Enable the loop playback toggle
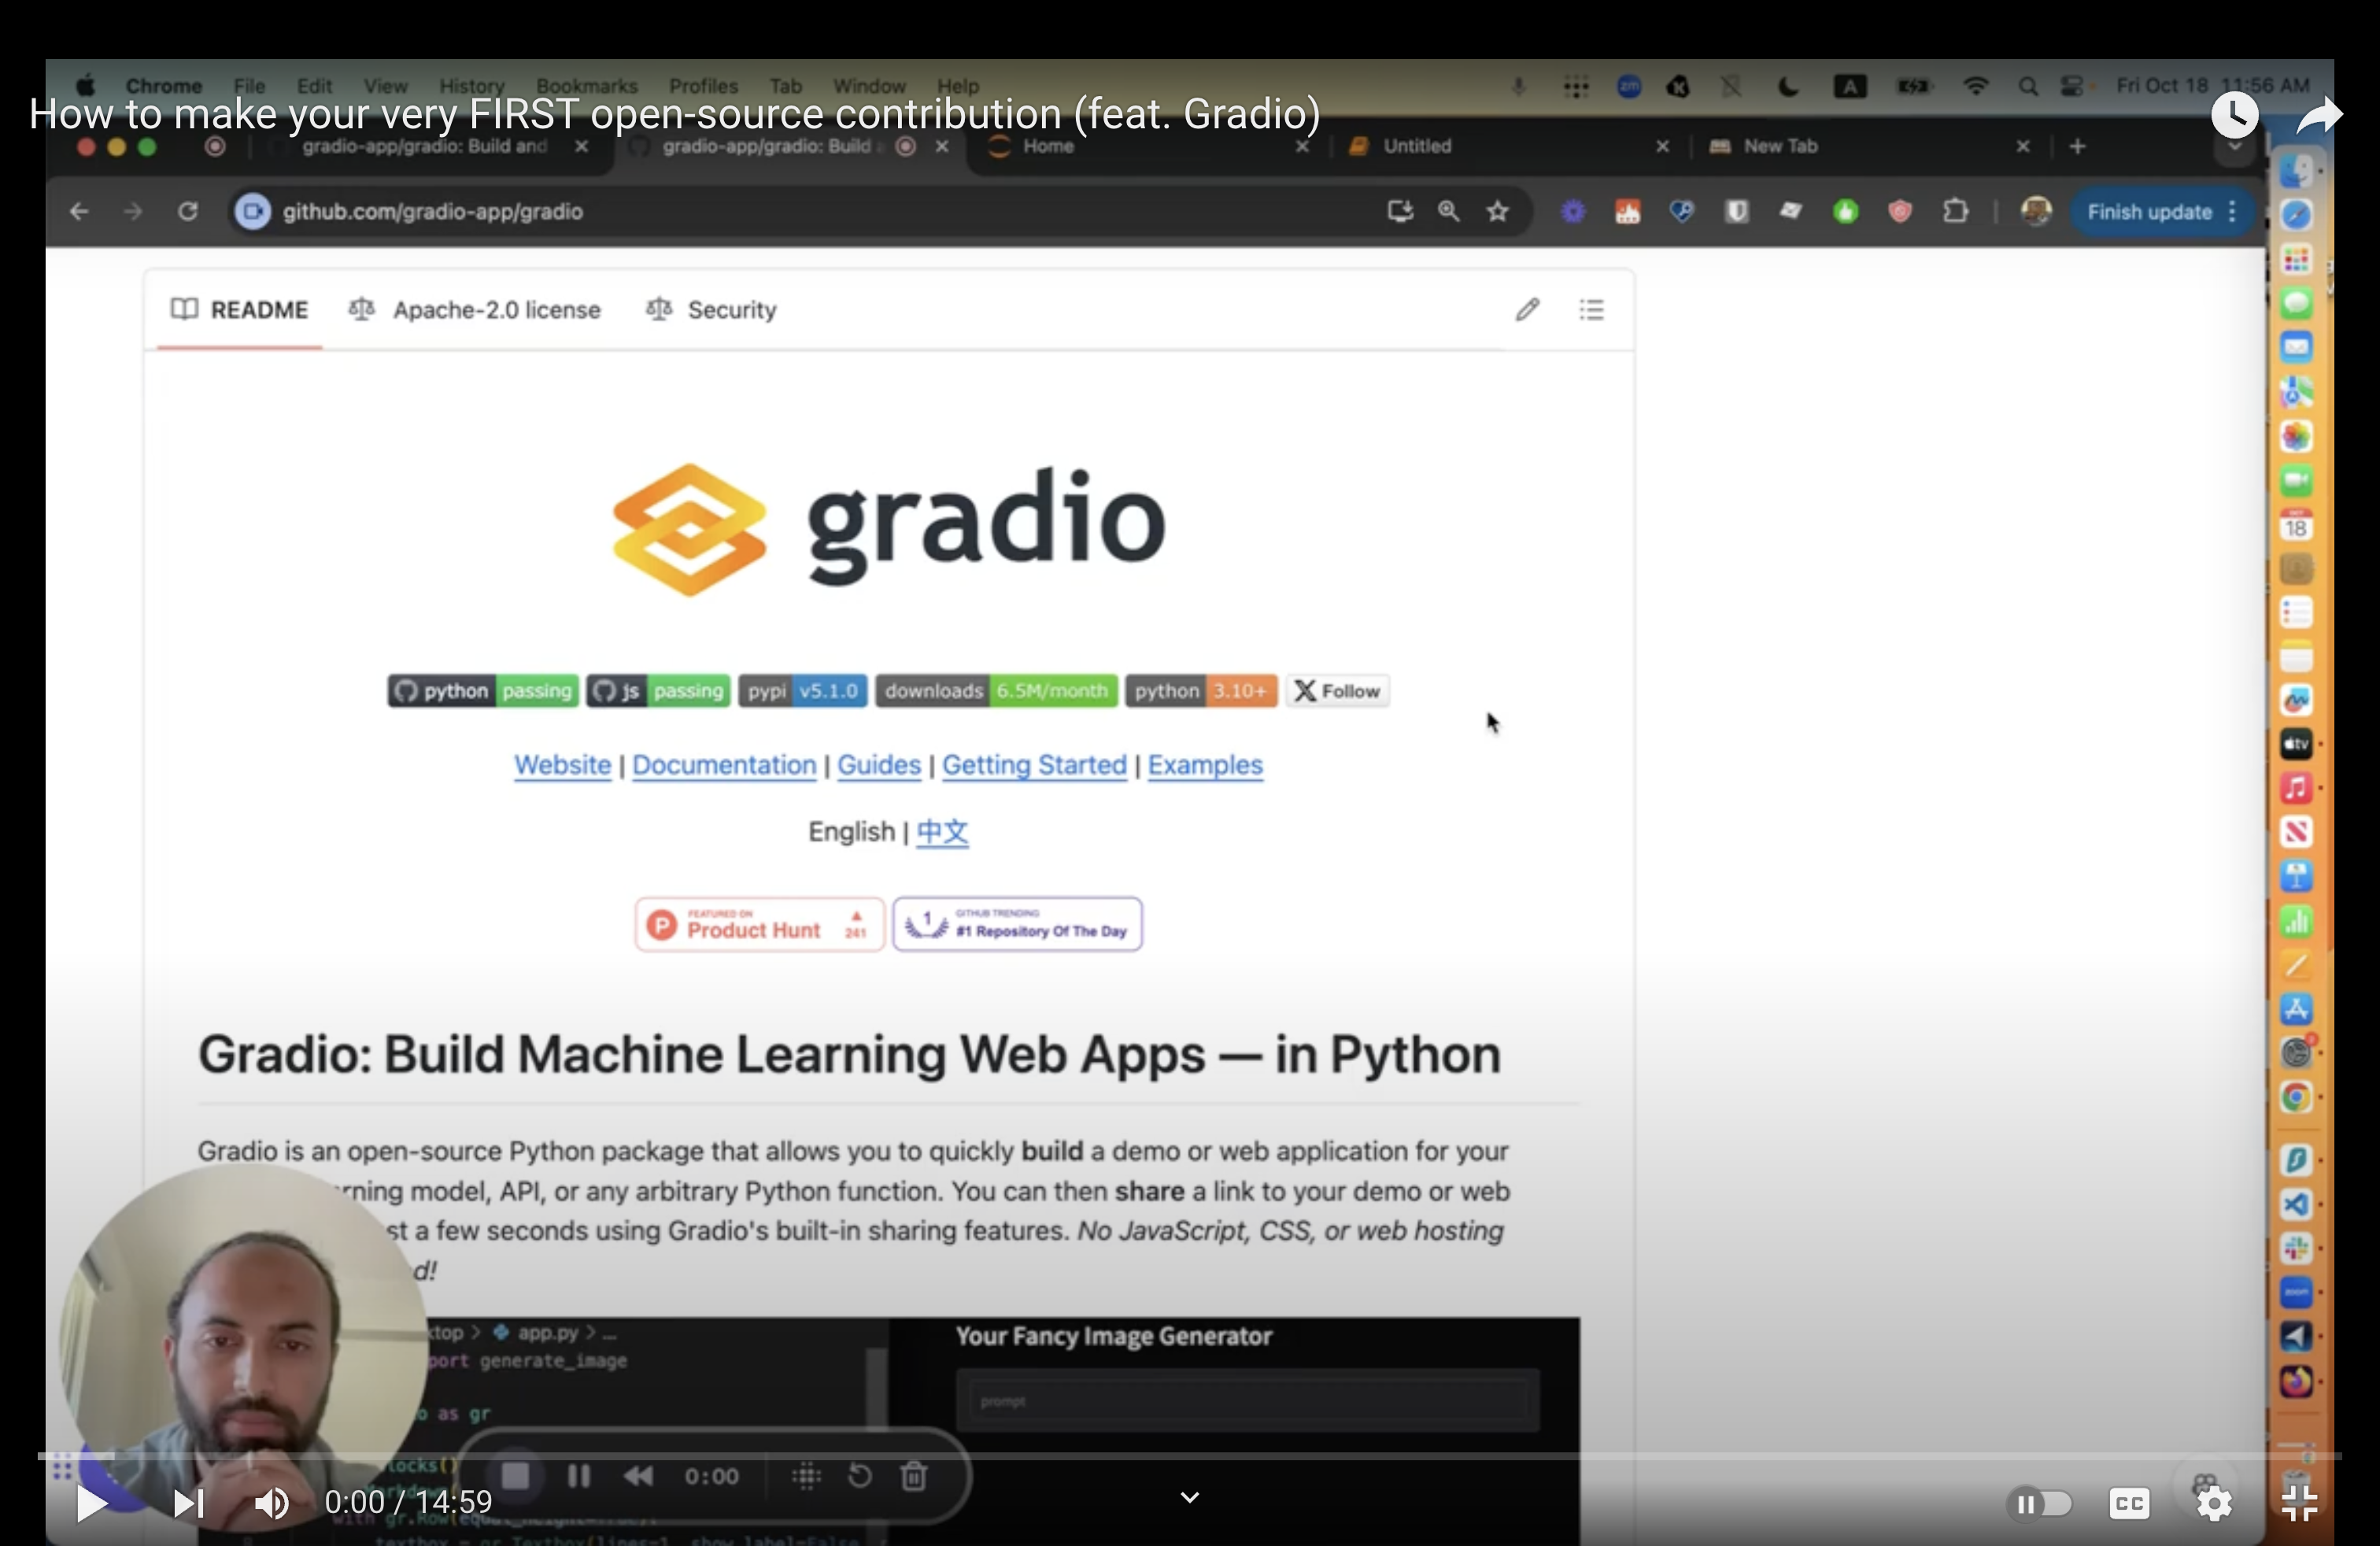 coord(860,1477)
